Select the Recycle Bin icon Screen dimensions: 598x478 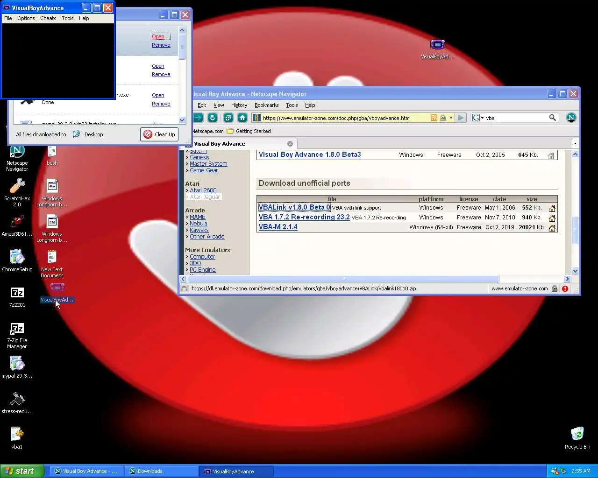click(x=577, y=438)
